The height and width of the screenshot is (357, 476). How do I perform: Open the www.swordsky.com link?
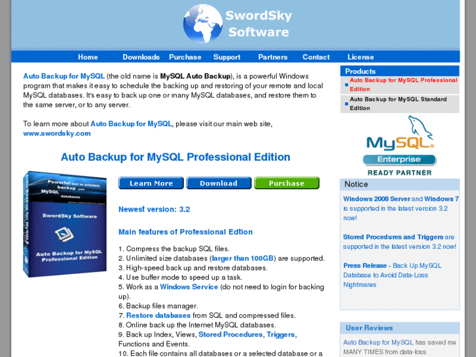[x=57, y=134]
